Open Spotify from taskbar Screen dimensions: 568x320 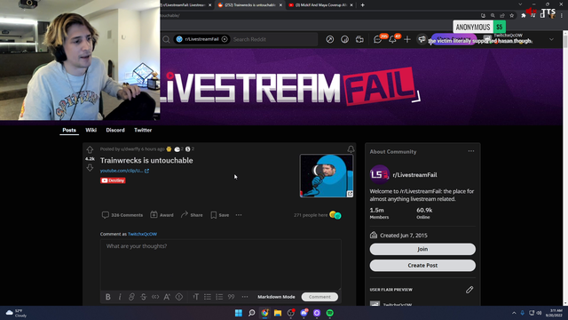329,313
